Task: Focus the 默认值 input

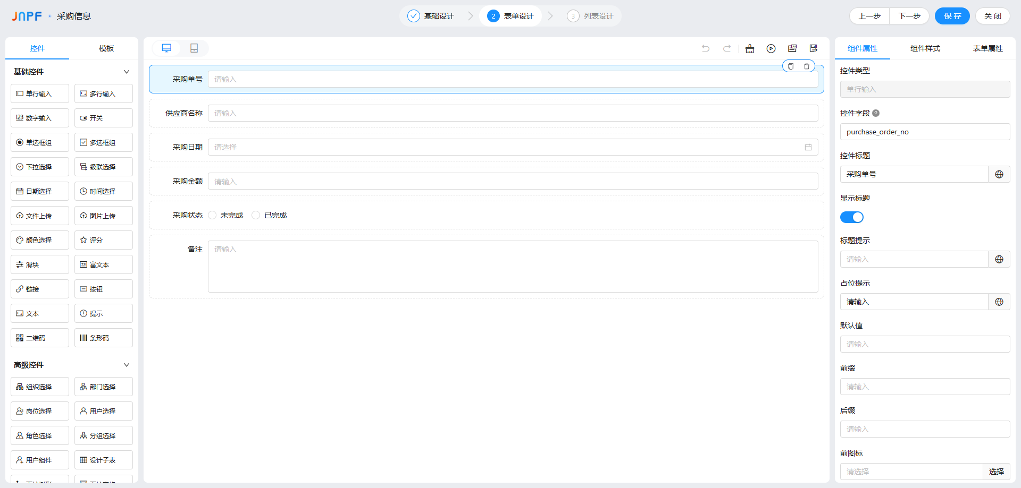Action: pyautogui.click(x=925, y=344)
